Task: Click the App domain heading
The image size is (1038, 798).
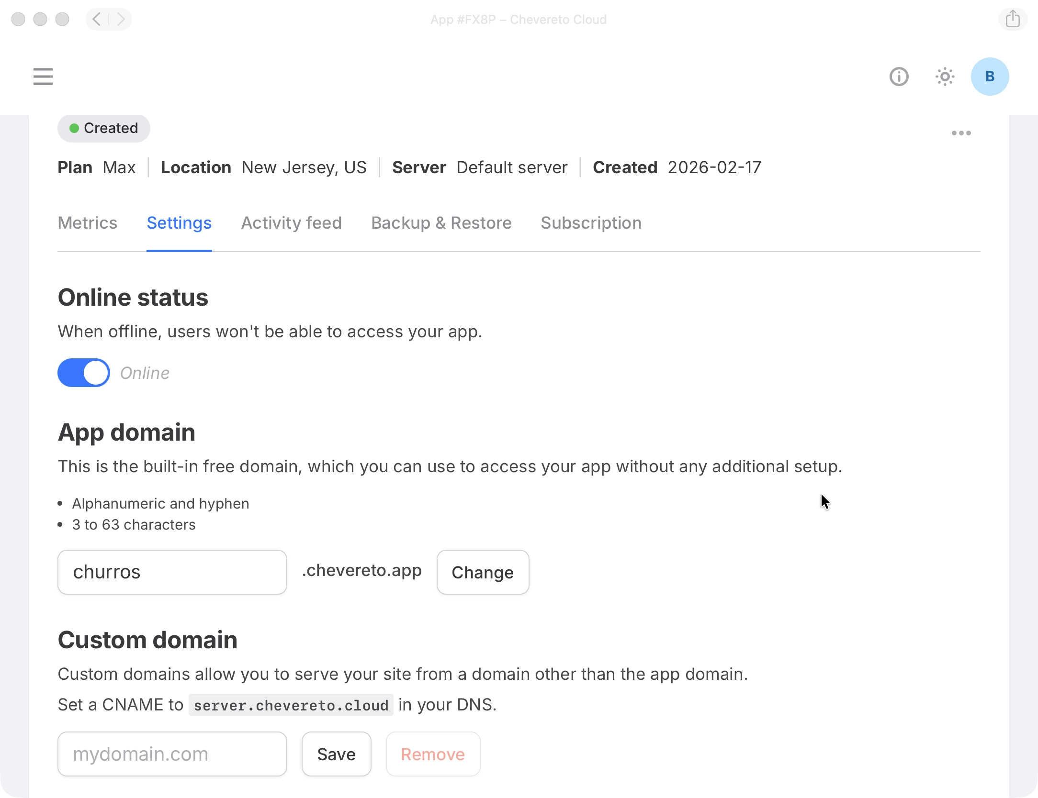Action: tap(126, 433)
